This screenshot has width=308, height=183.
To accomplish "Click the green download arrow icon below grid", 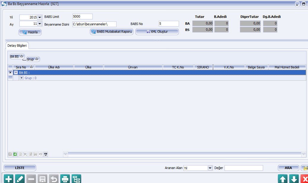I will (x=15, y=154).
